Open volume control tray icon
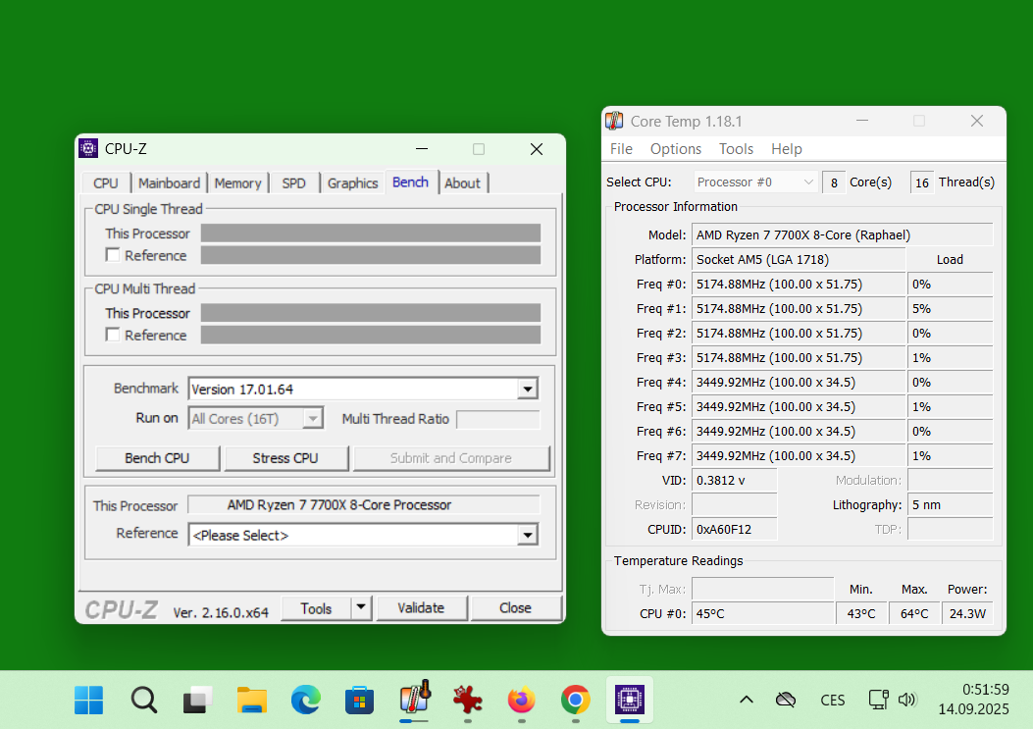This screenshot has width=1033, height=729. coord(907,700)
